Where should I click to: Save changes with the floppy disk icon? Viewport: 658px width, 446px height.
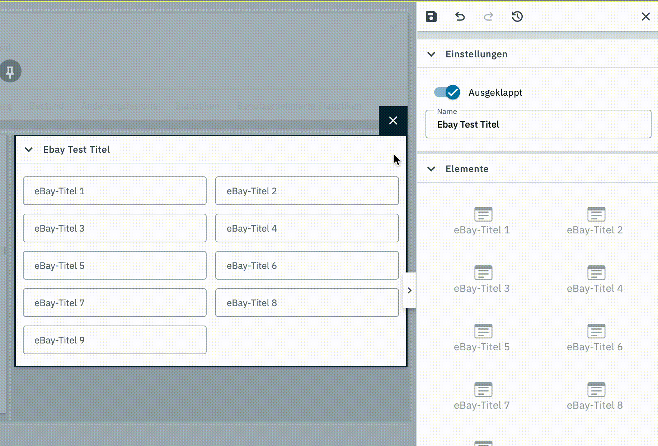pos(431,16)
